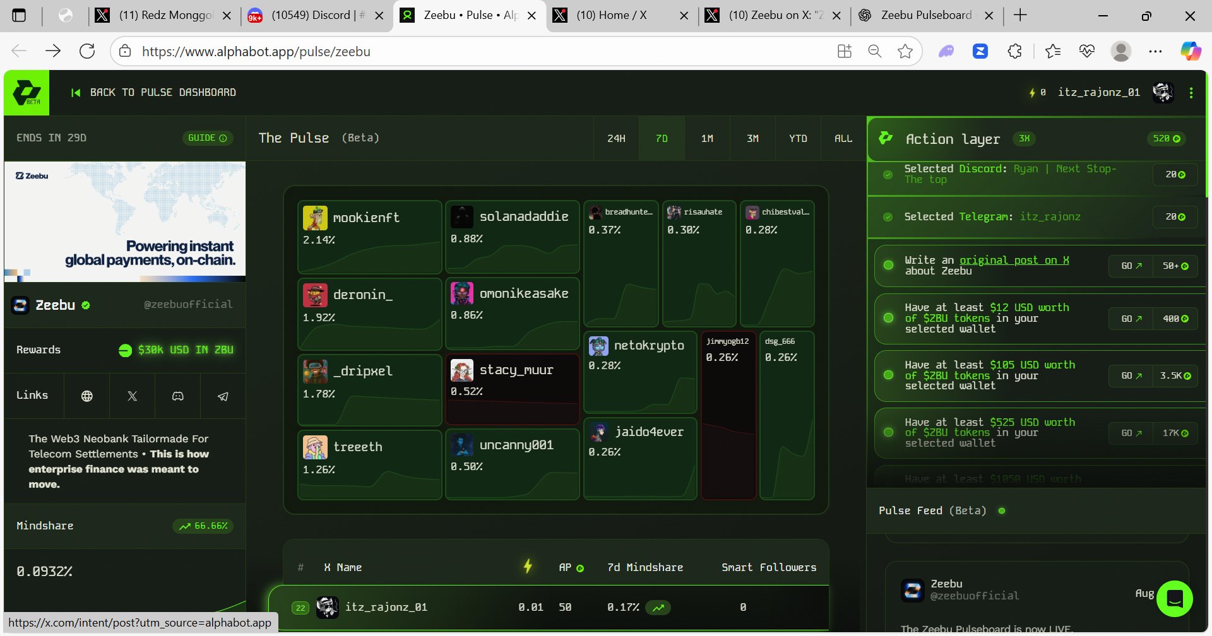Open the browser split screen icon

845,51
